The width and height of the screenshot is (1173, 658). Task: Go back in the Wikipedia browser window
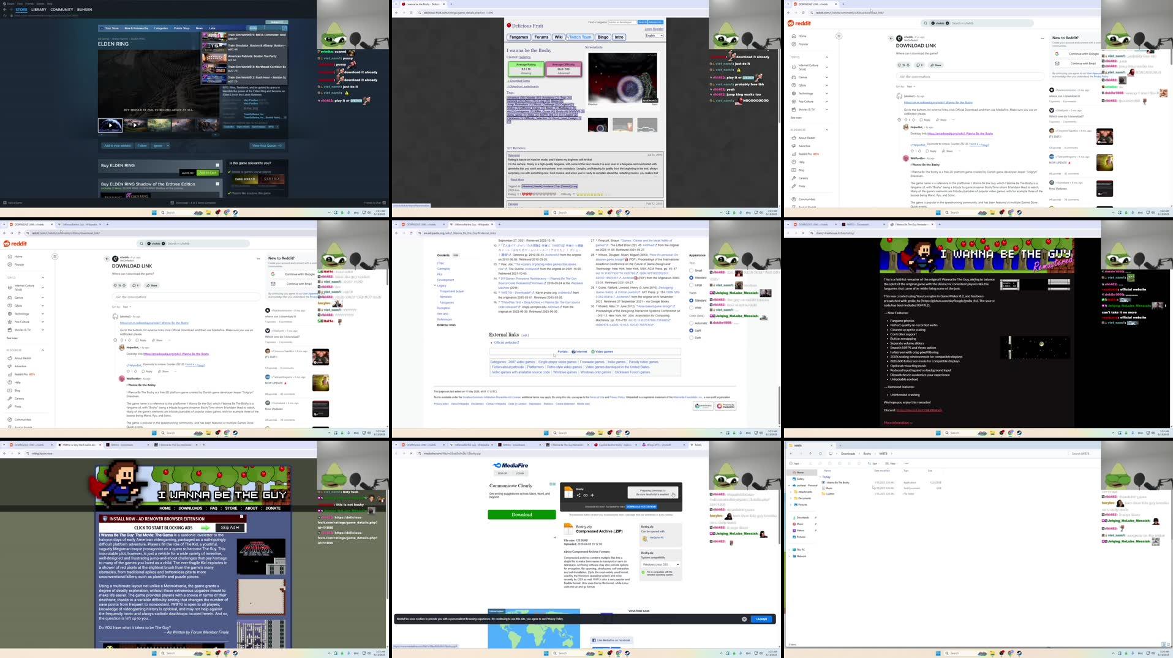(396, 233)
